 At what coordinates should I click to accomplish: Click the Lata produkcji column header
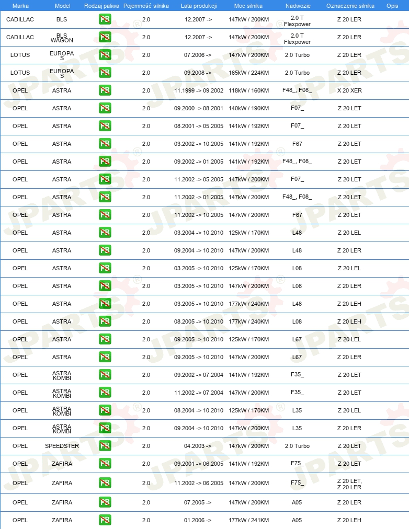(199, 6)
